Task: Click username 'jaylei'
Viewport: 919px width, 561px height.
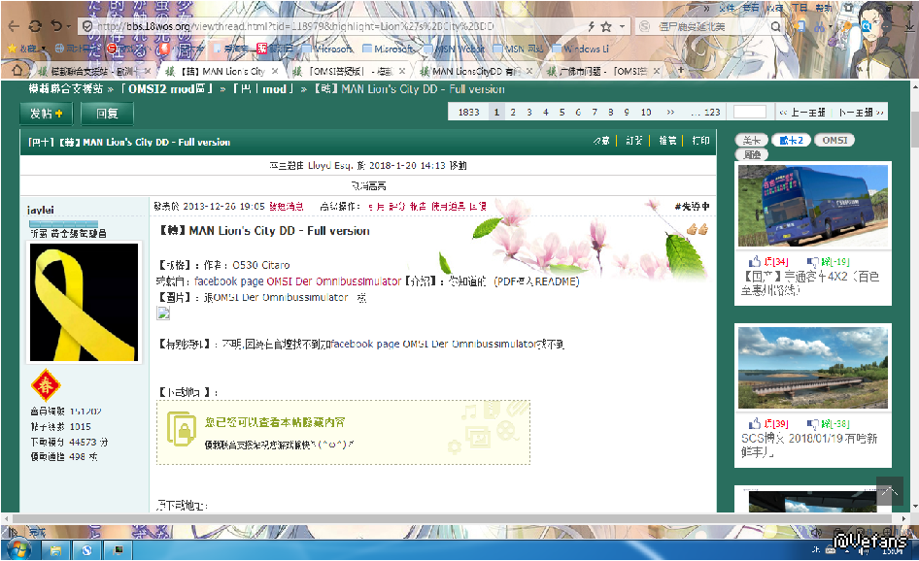Action: (41, 210)
